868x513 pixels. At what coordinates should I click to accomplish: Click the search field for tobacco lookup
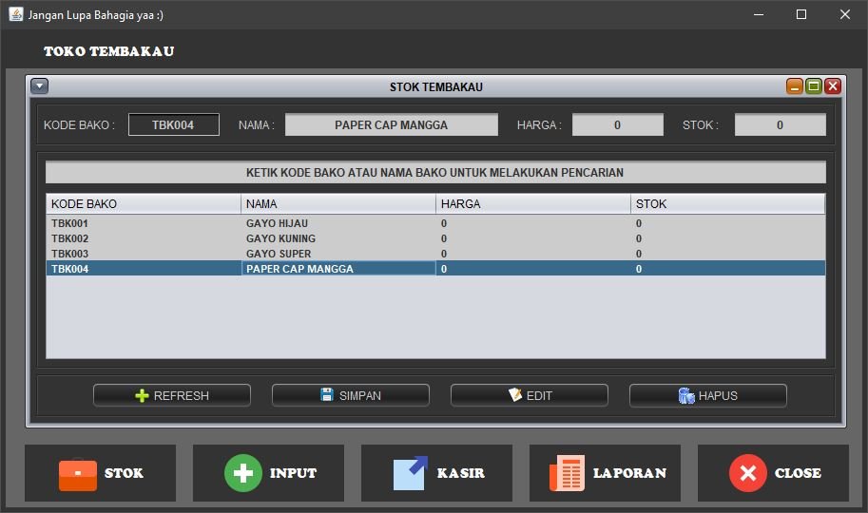coord(435,173)
